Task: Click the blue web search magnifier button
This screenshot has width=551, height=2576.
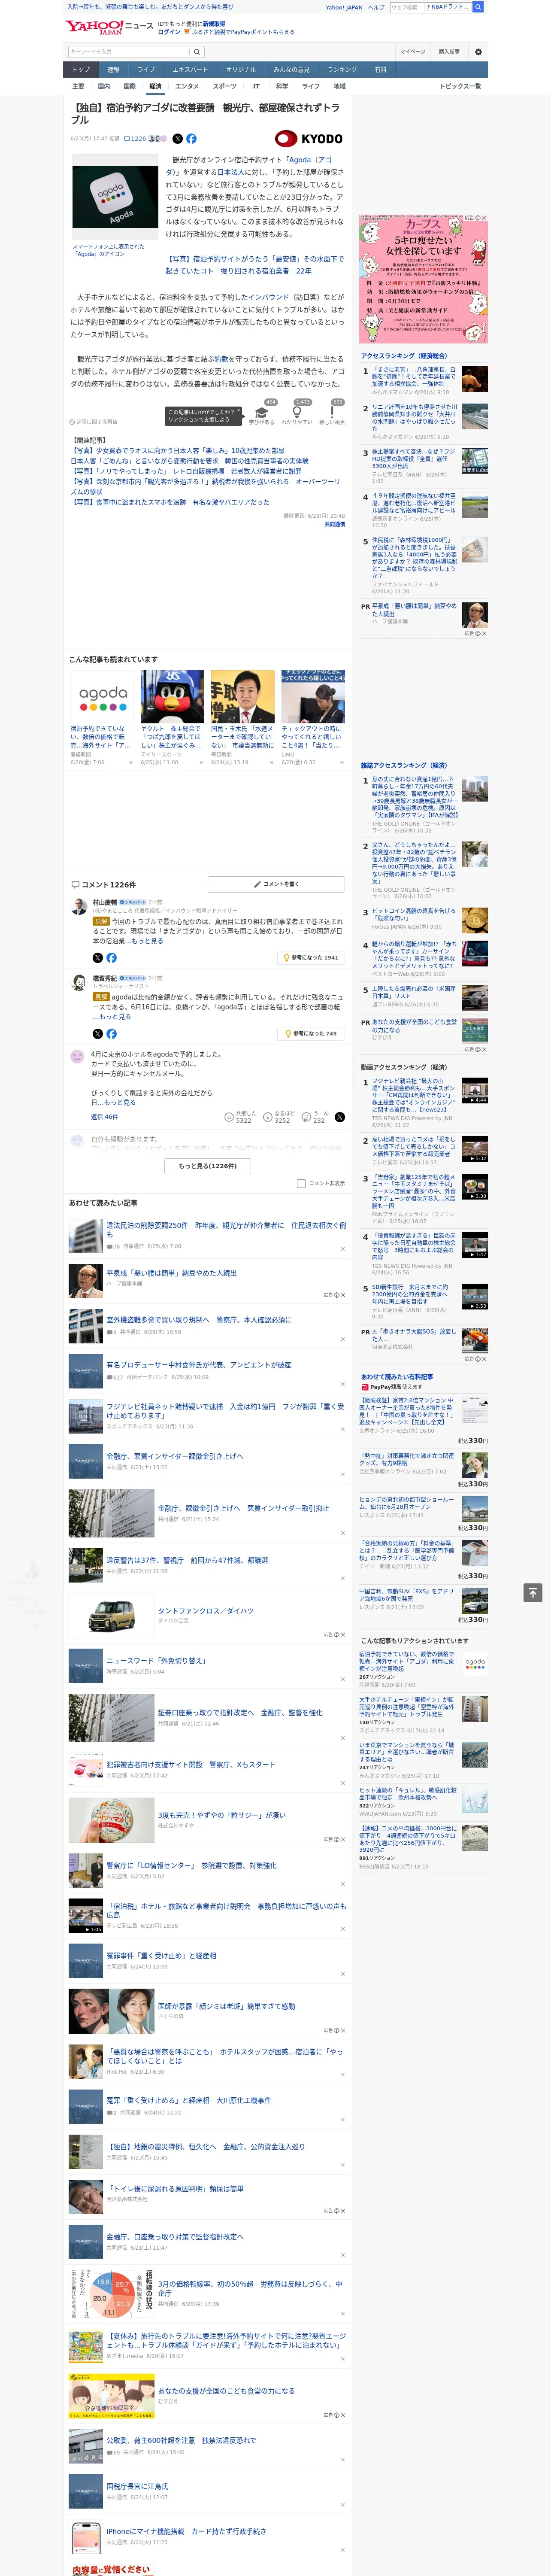Action: (478, 7)
